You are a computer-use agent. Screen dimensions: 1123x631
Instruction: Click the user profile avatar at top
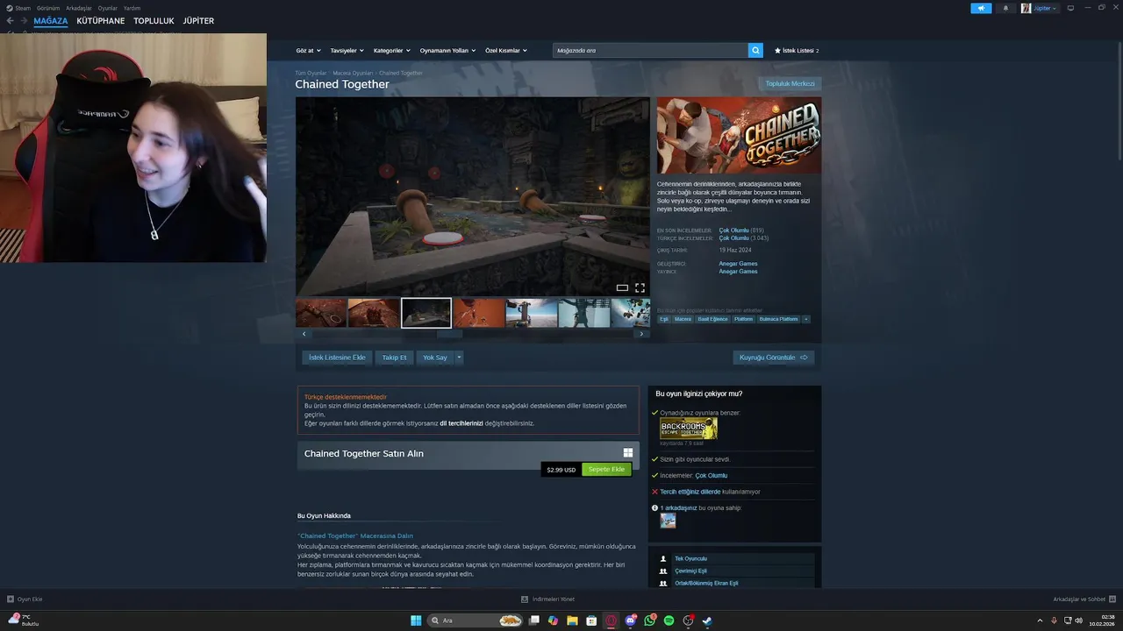tap(1026, 8)
